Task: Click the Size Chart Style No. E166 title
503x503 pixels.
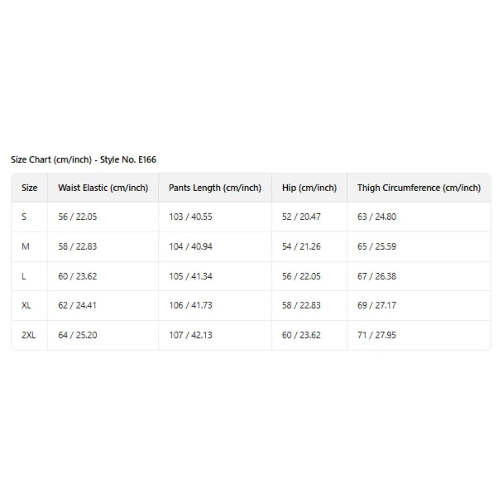Action: [x=83, y=160]
